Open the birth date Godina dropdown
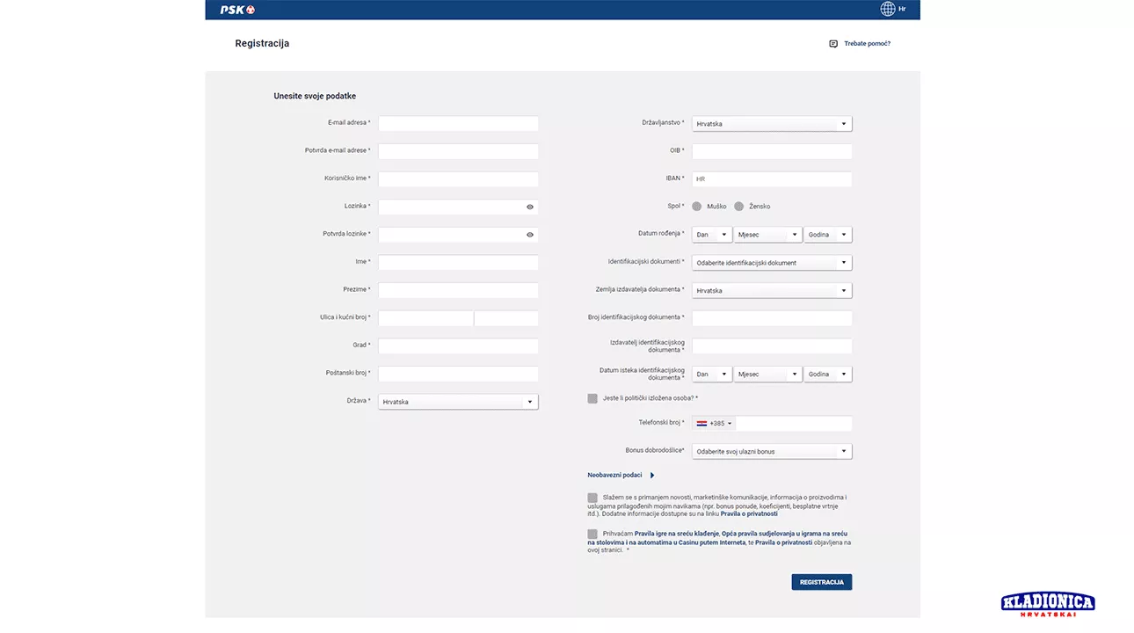Screen dimensions: 1134x633 (827, 235)
